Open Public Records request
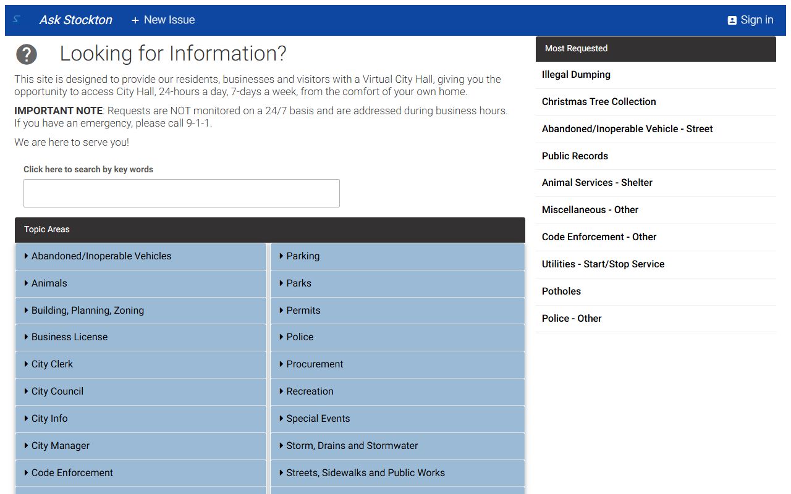The height and width of the screenshot is (494, 791). [x=656, y=156]
